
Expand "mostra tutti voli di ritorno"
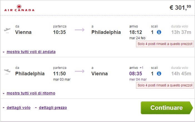pos(31,93)
